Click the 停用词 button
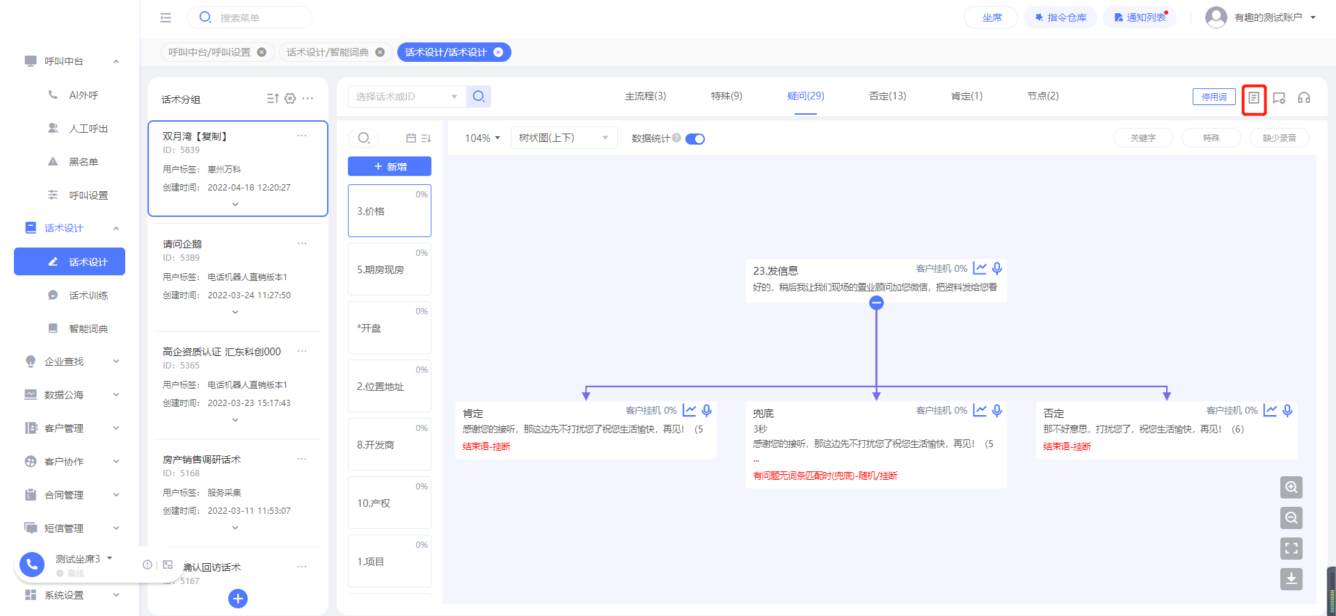 1214,97
